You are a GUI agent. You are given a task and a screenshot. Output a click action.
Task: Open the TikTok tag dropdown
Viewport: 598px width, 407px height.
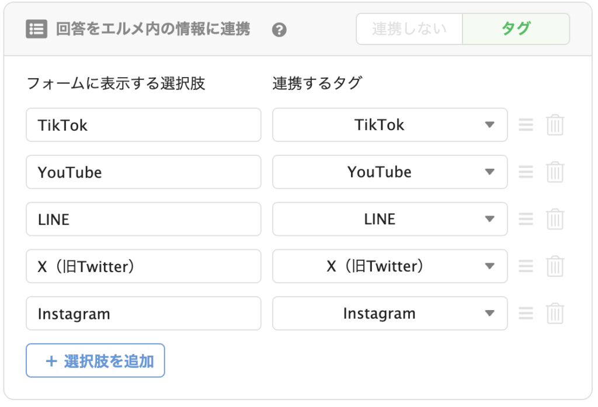(390, 125)
